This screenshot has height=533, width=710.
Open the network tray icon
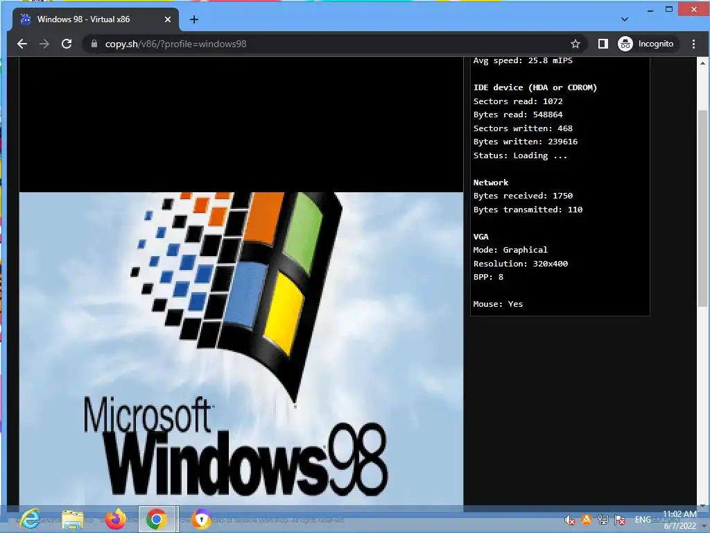pos(603,520)
